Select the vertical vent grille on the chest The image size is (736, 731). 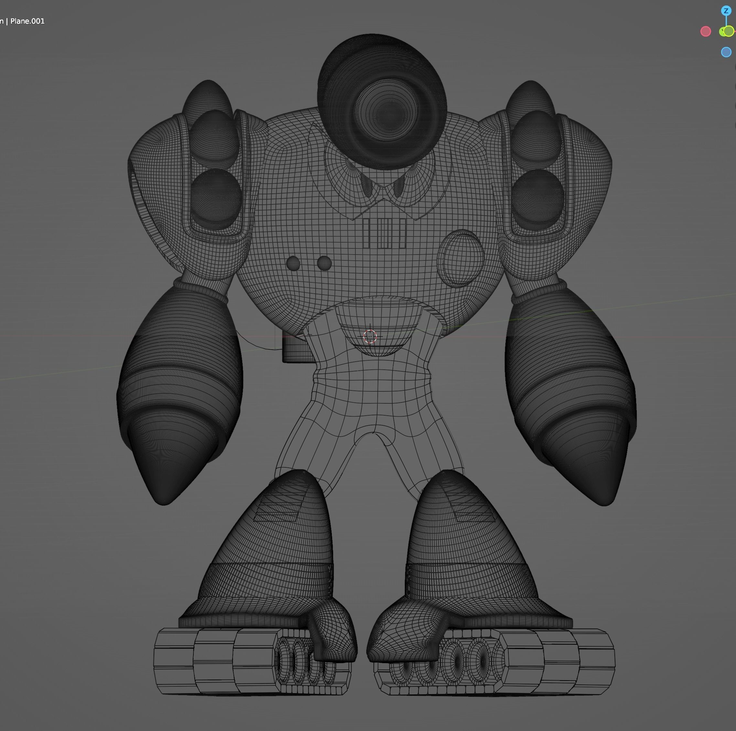click(x=385, y=233)
